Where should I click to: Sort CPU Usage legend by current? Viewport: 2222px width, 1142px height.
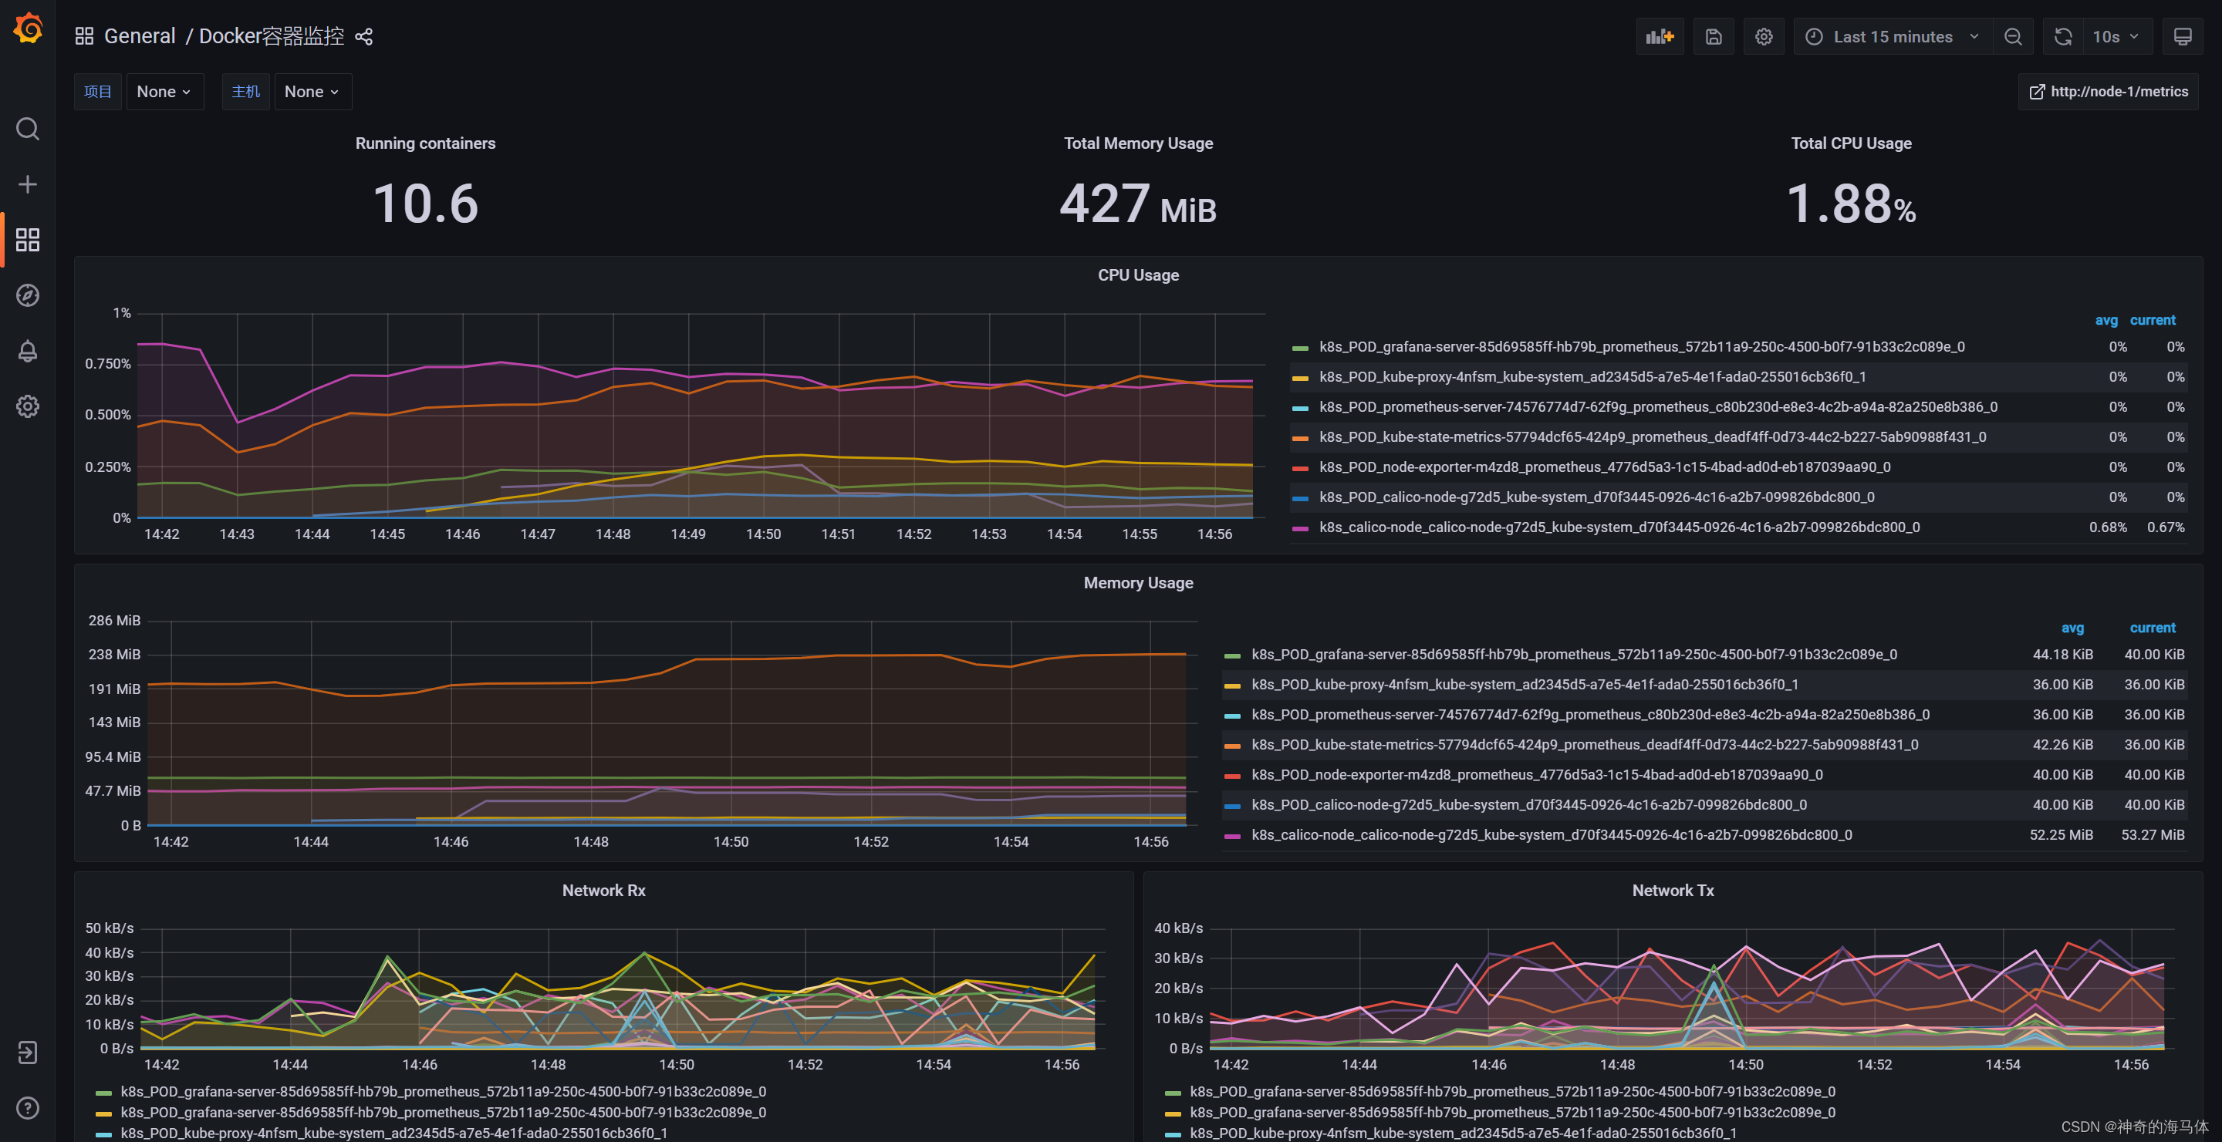[2152, 320]
